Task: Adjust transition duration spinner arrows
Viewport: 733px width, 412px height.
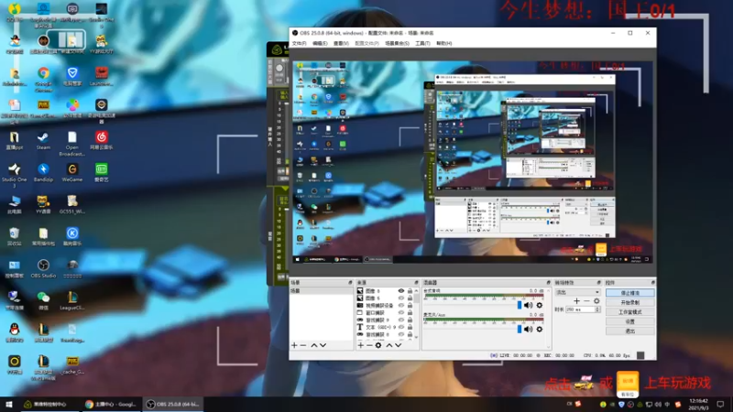Action: (597, 309)
